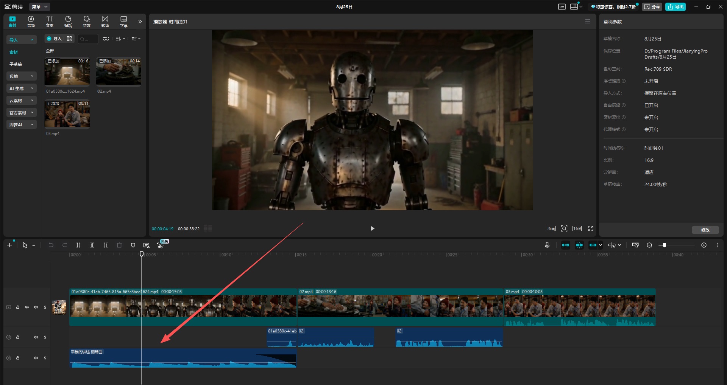Image resolution: width=727 pixels, height=385 pixels.
Task: Open the 菜单 menu dropdown
Action: 39,7
